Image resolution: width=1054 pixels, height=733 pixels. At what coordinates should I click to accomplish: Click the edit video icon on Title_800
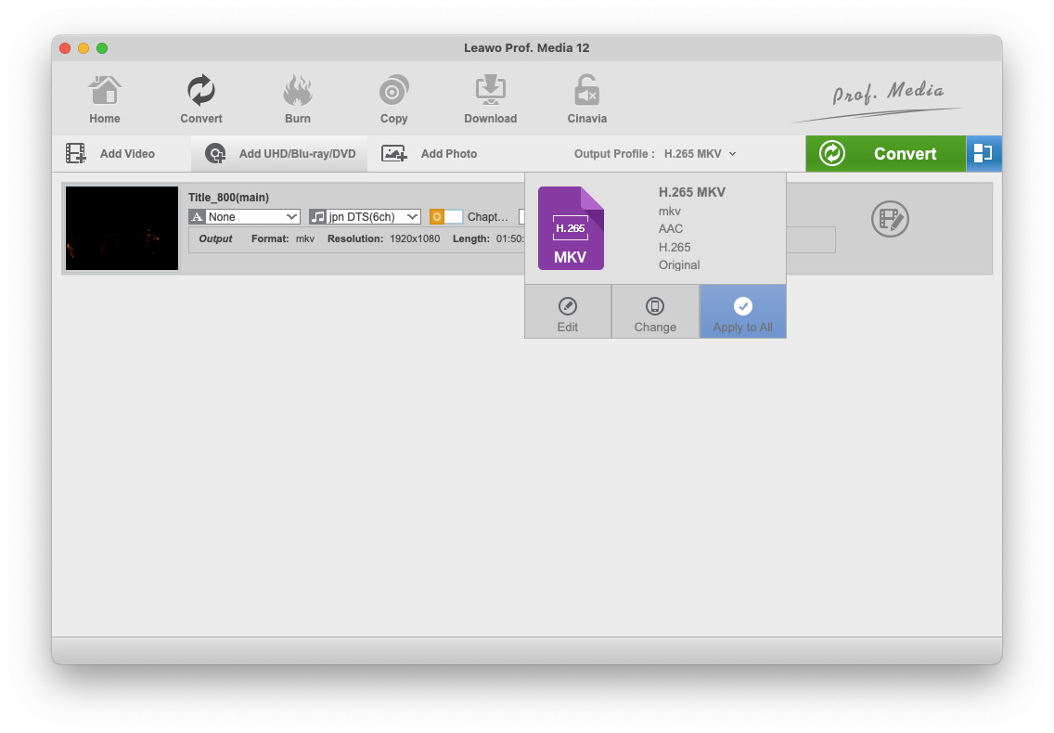tap(890, 219)
